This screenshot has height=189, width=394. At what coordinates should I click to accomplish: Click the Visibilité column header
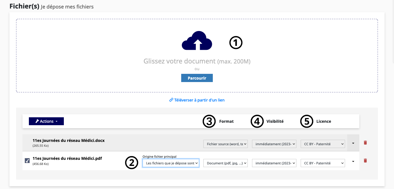(275, 121)
